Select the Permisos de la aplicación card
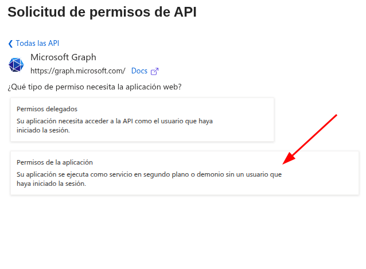Screen dimensions: 366x269 point(185,173)
